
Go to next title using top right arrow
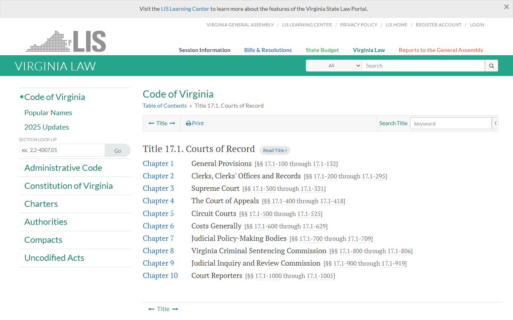tap(172, 123)
